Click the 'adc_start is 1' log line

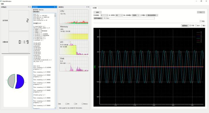38,62
